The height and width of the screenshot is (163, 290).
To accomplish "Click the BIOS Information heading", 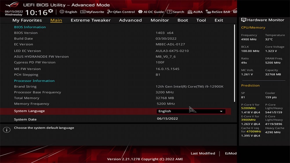I will (x=30, y=27).
